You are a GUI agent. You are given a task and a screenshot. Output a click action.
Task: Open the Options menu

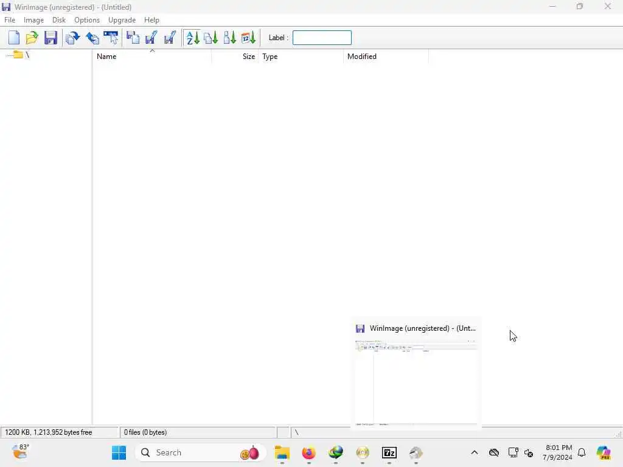pyautogui.click(x=87, y=20)
